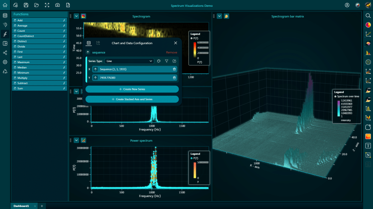Open the pie chart icon in right sidebar
This screenshot has height=209, width=373.
click(368, 25)
